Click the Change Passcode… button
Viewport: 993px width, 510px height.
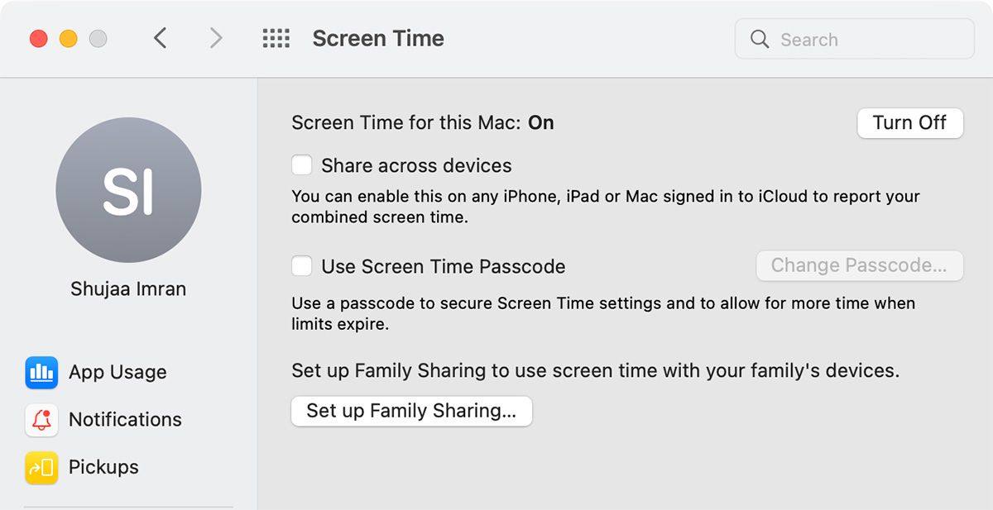coord(859,265)
